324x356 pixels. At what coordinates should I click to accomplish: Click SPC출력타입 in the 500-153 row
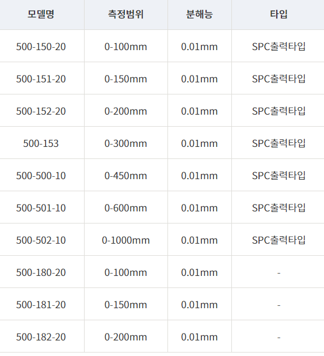[x=278, y=143]
